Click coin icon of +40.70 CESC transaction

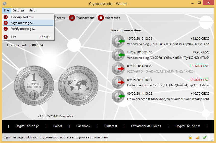click(x=118, y=96)
